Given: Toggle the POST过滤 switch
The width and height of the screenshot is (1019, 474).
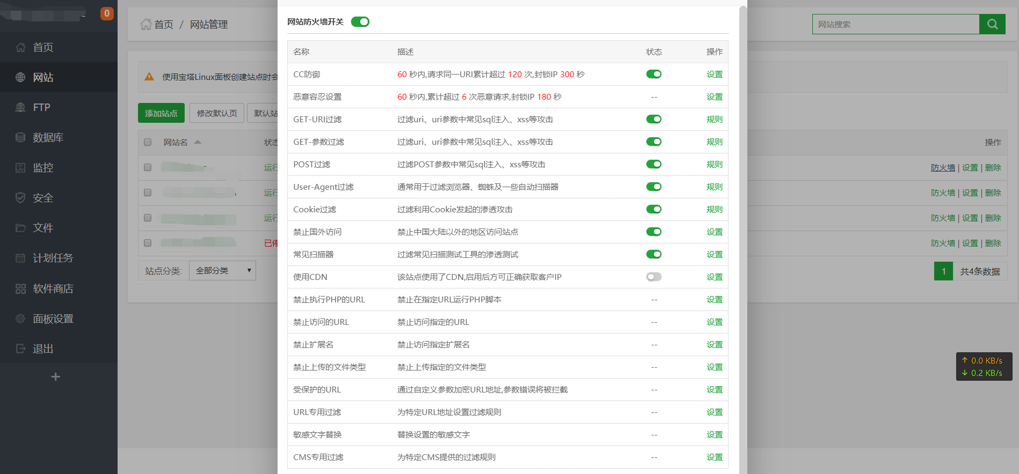Looking at the screenshot, I should [654, 164].
